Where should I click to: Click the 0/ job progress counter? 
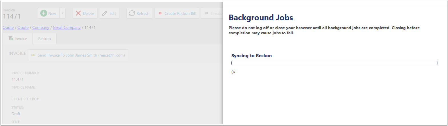click(x=233, y=72)
